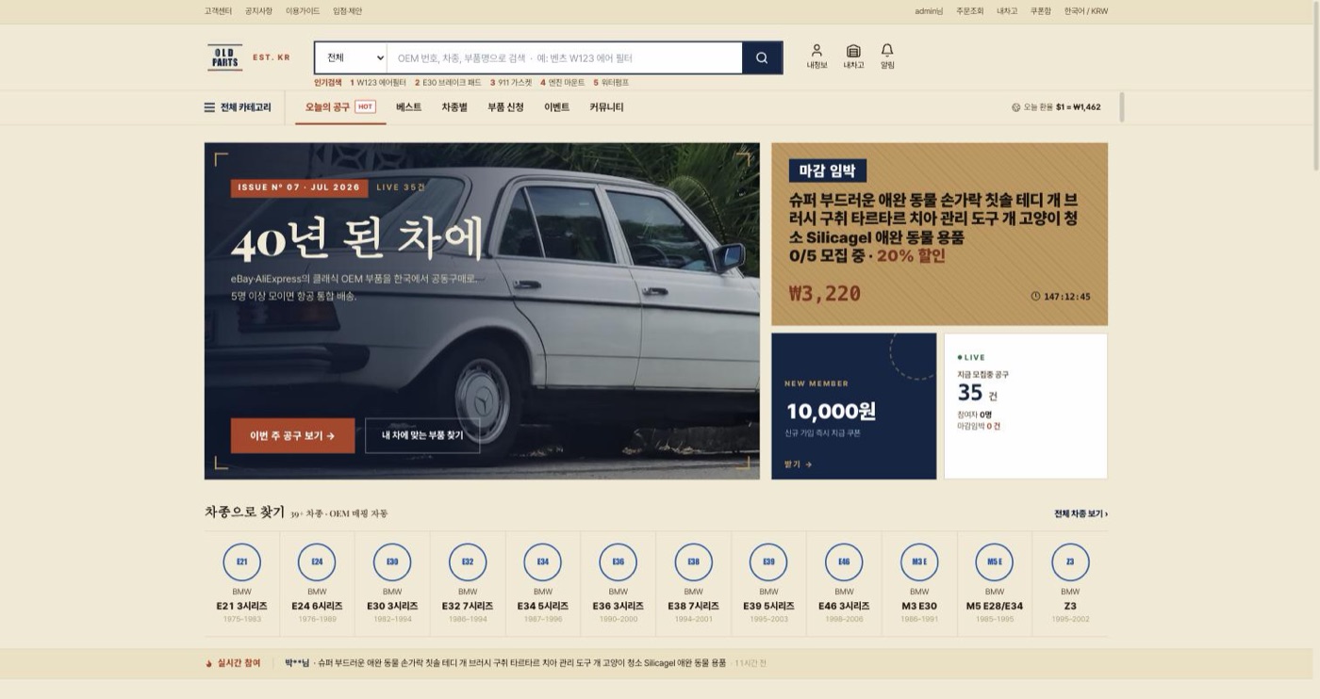Screen dimensions: 1320x699
Task: Open 부품 신청 tab
Action: 505,107
